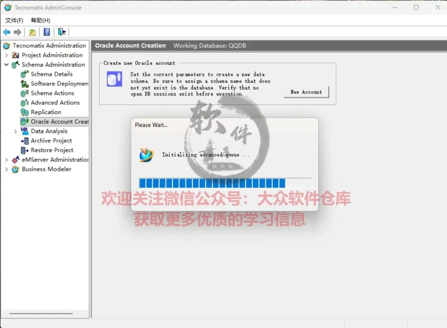Click the Schema Details icon

coord(24,74)
